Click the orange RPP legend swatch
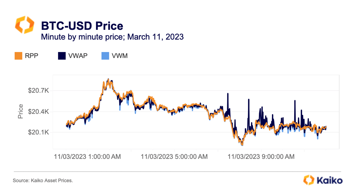The image size is (355, 193). click(18, 56)
